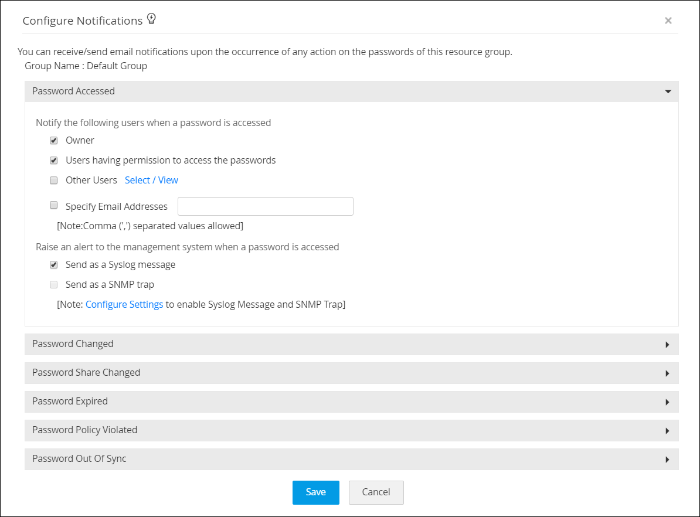Screen dimensions: 700x517
Task: Click the Configure Settings link
Action: (x=124, y=304)
